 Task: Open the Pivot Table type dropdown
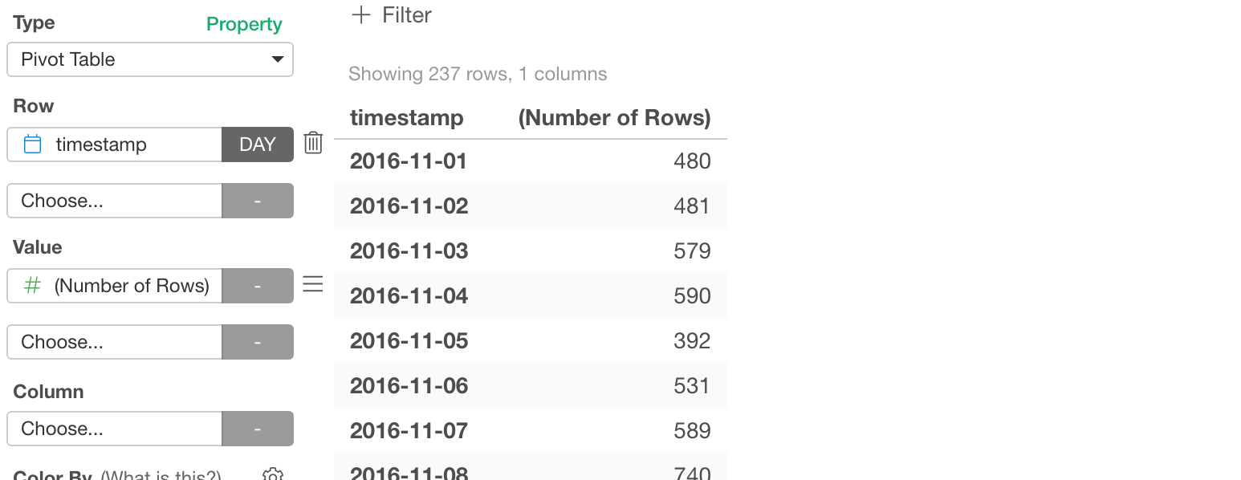150,59
